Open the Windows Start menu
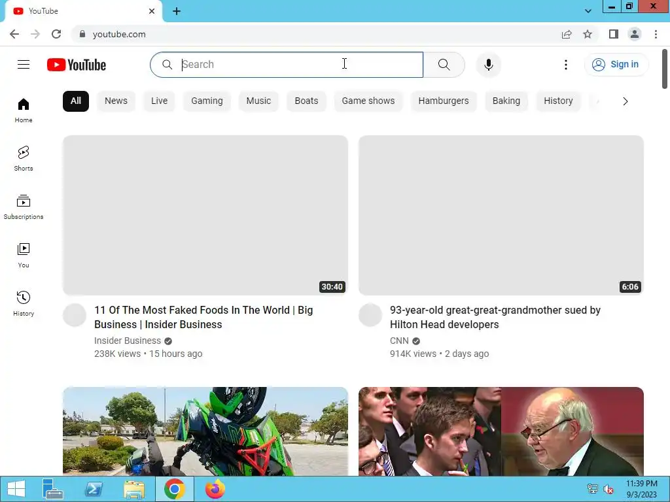Screen dimensions: 670x502 (16, 489)
